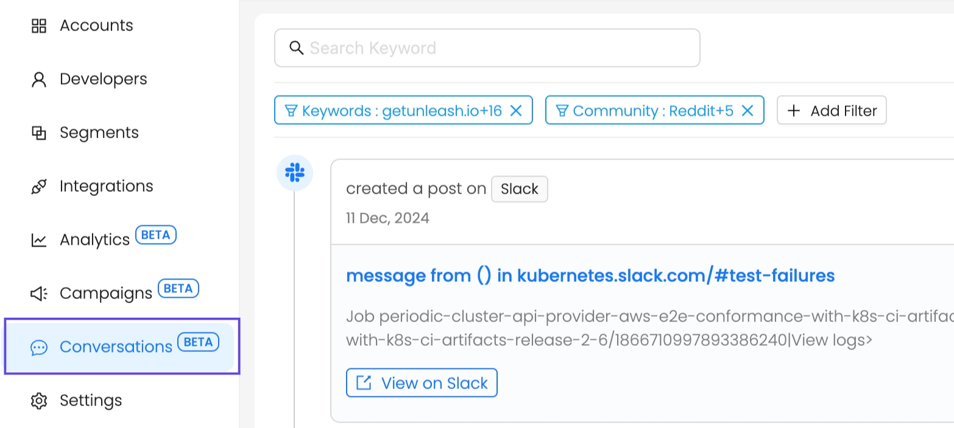
Task: Open the Community filter chip
Action: pos(646,110)
